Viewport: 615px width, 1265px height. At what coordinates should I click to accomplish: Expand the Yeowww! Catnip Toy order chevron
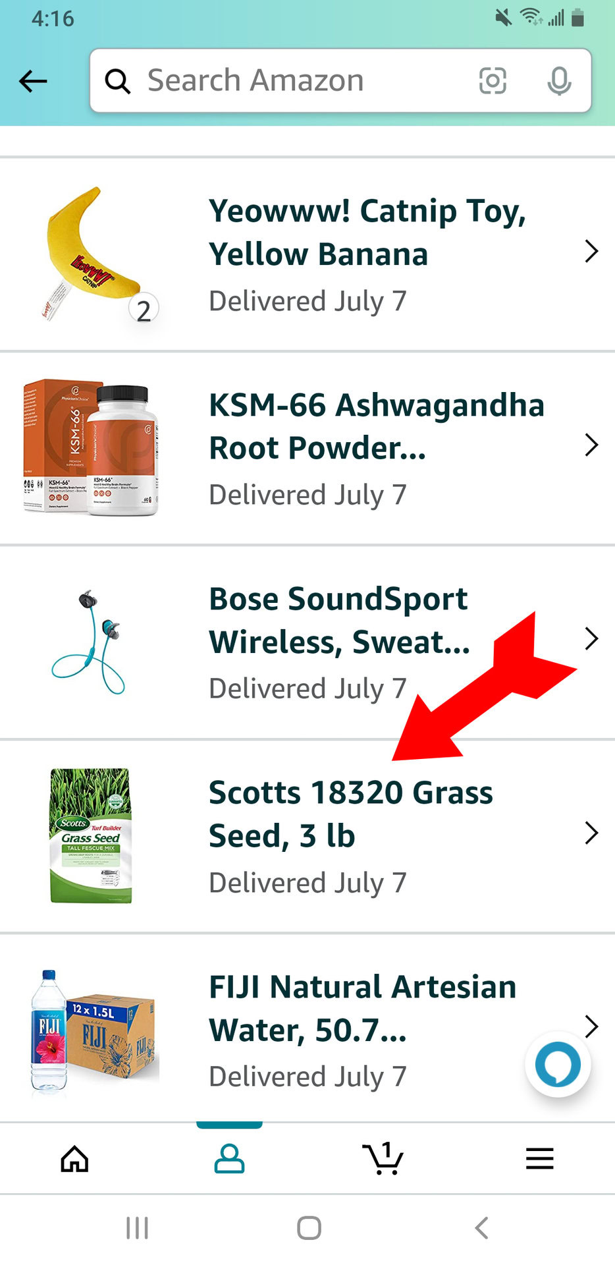pyautogui.click(x=591, y=250)
